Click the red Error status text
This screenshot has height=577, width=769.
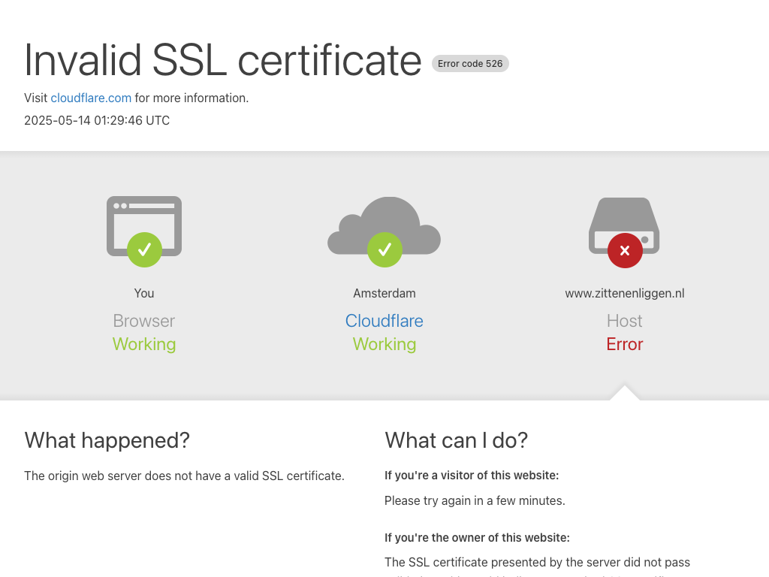tap(625, 344)
